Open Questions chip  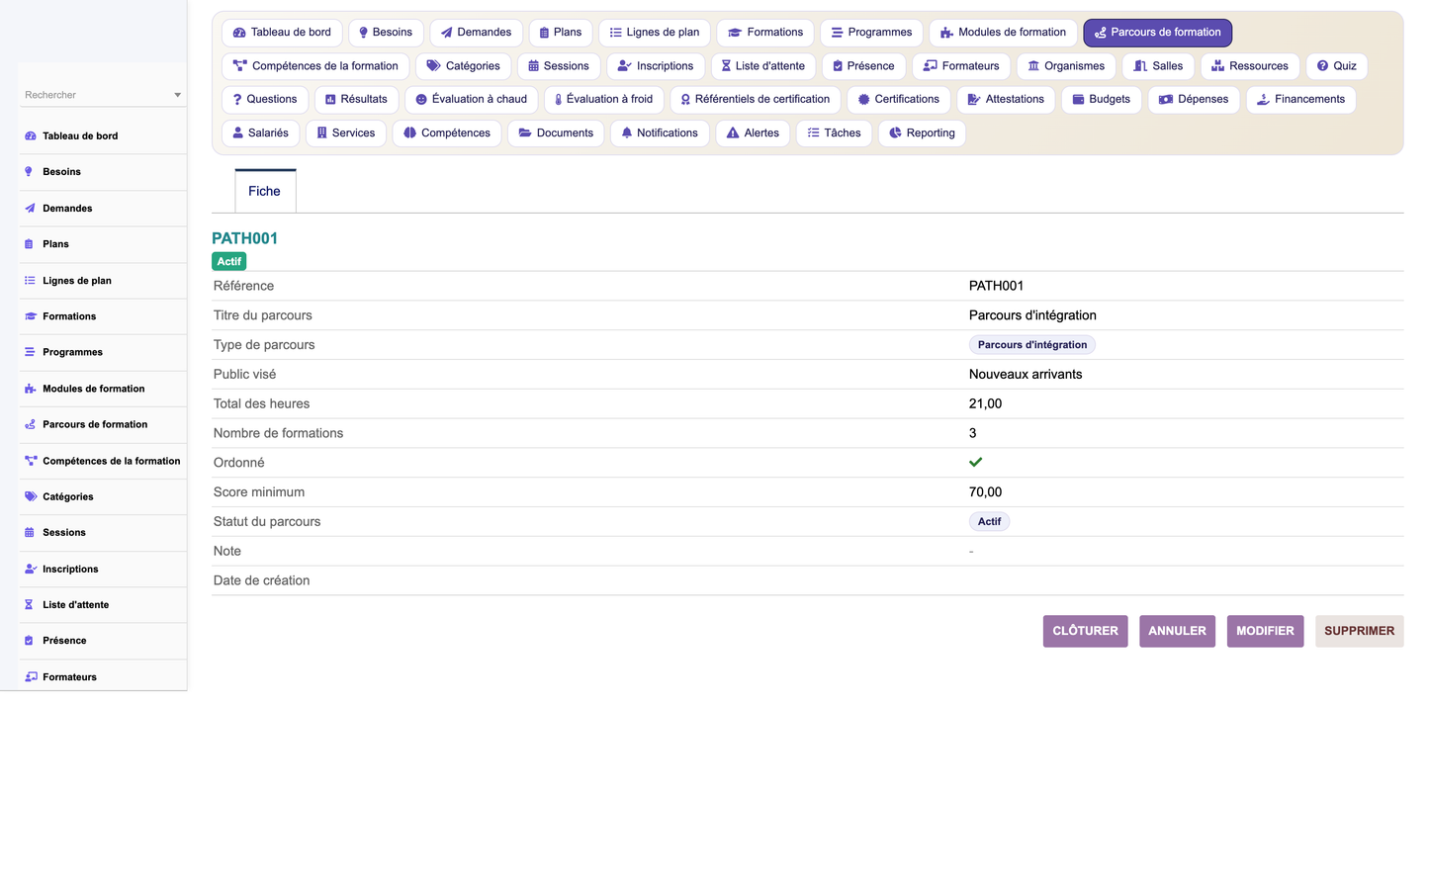[x=265, y=99]
